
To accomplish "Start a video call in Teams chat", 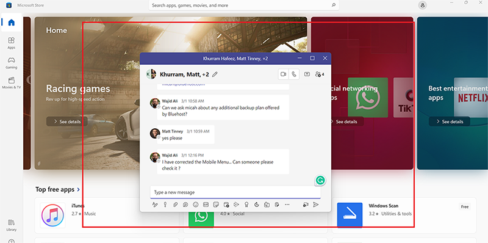I will tap(283, 74).
